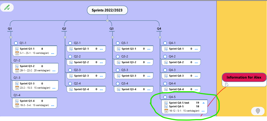Toggle the Q2-1 completion circle
This screenshot has width=267, height=121.
click(70, 43)
